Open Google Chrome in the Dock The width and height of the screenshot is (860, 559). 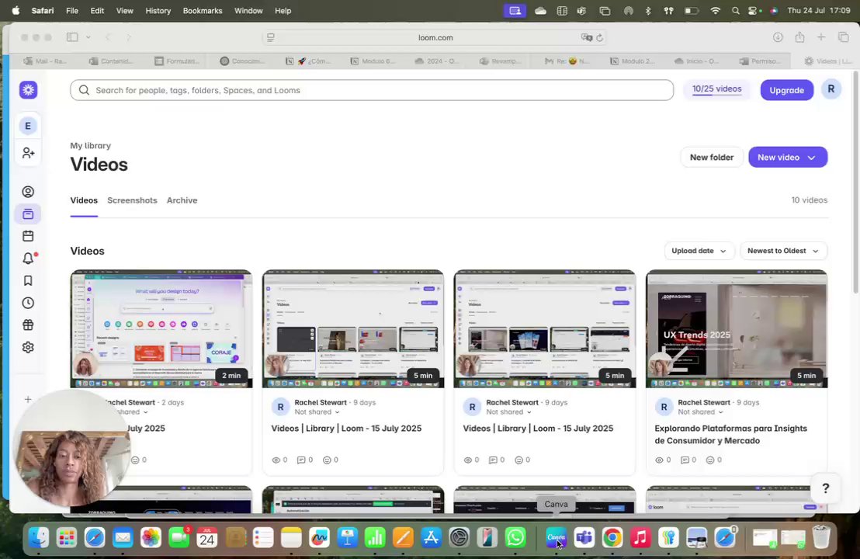click(612, 537)
